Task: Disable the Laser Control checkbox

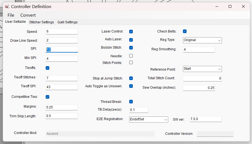Action: coord(131,31)
